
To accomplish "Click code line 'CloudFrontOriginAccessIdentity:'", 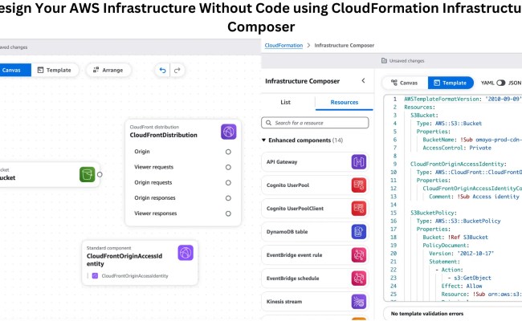I will point(459,164).
